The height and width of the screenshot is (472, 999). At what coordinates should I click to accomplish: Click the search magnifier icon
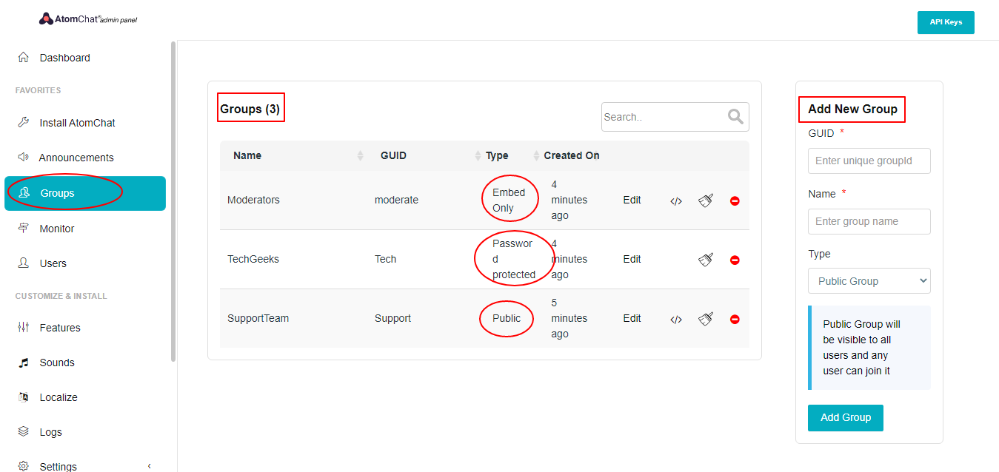tap(735, 116)
